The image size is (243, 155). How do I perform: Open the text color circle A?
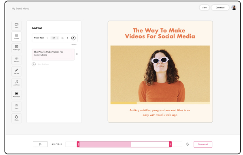(73, 38)
